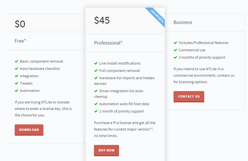Click the checkmark beside Automation in the Free plan
248x161 pixels.
click(x=16, y=91)
